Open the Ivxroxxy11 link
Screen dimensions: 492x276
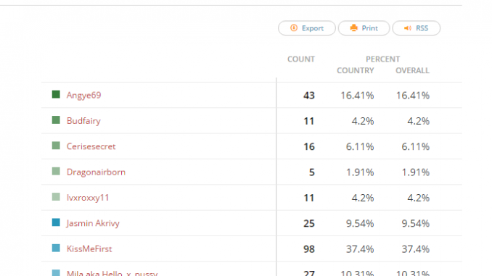point(88,198)
